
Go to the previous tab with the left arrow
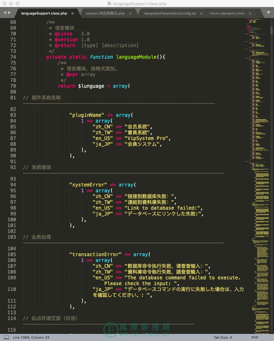[x=5, y=13]
